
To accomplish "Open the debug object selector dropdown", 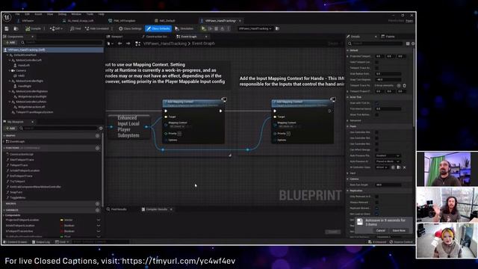I will pyautogui.click(x=255, y=28).
